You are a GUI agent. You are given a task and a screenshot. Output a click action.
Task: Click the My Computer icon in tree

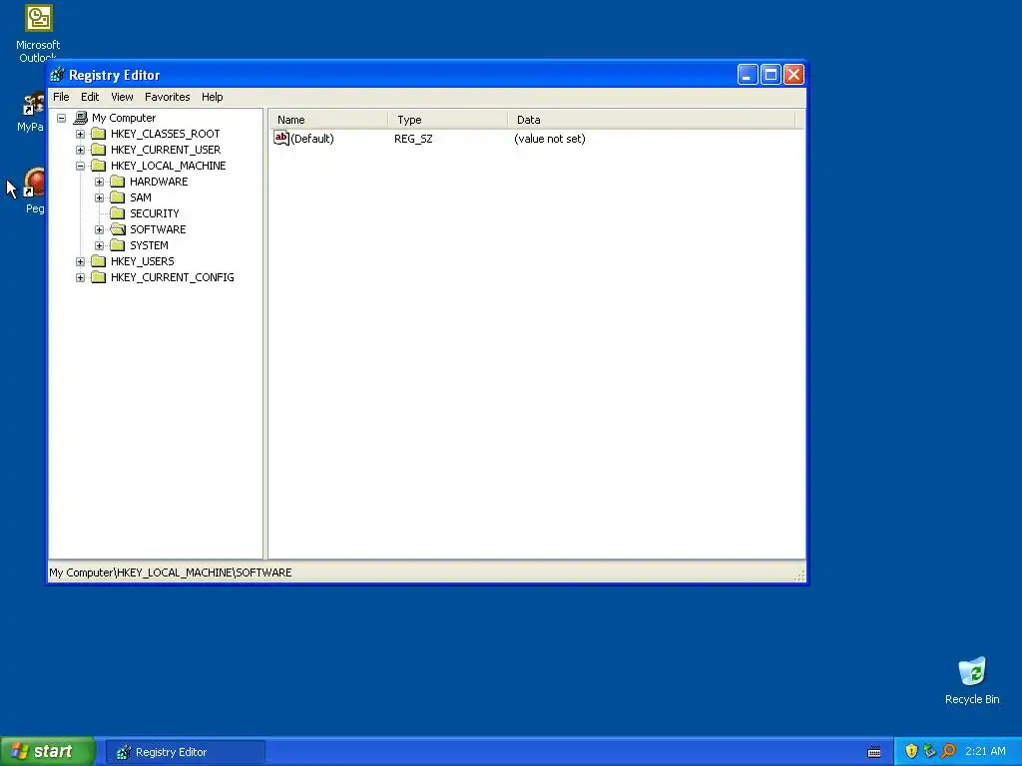coord(80,118)
